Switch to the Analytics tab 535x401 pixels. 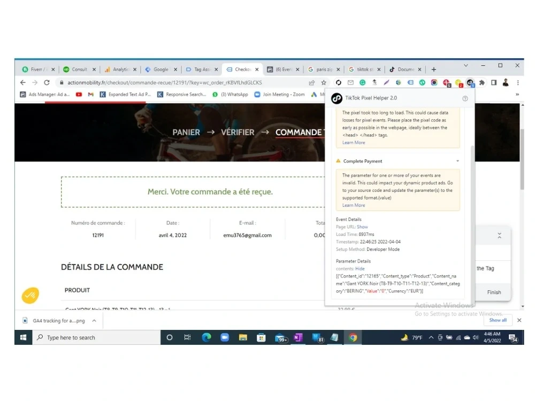click(120, 69)
